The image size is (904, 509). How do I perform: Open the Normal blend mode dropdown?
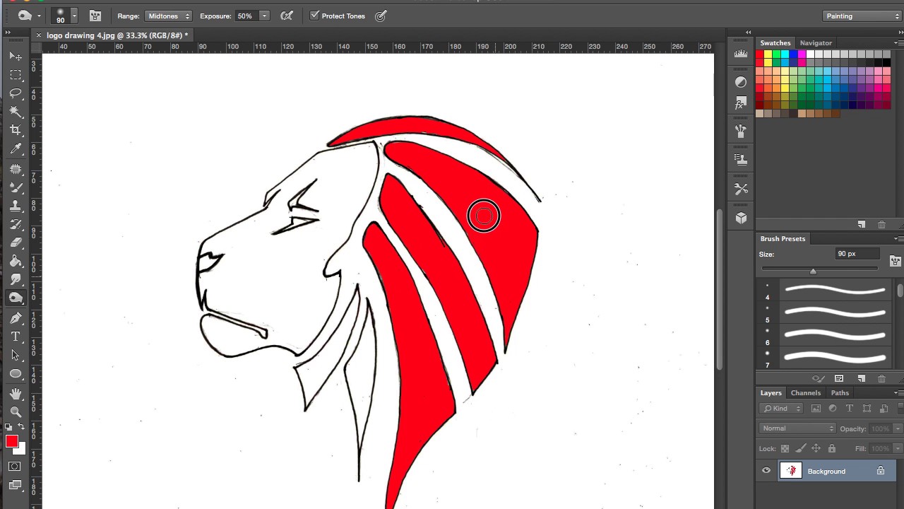tap(797, 428)
